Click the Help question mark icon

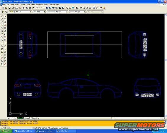click(x=101, y=8)
